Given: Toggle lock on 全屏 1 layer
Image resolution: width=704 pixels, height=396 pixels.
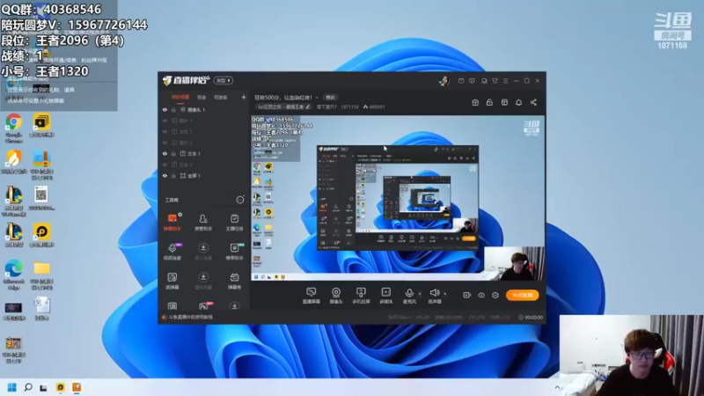Looking at the screenshot, I should pos(173,176).
